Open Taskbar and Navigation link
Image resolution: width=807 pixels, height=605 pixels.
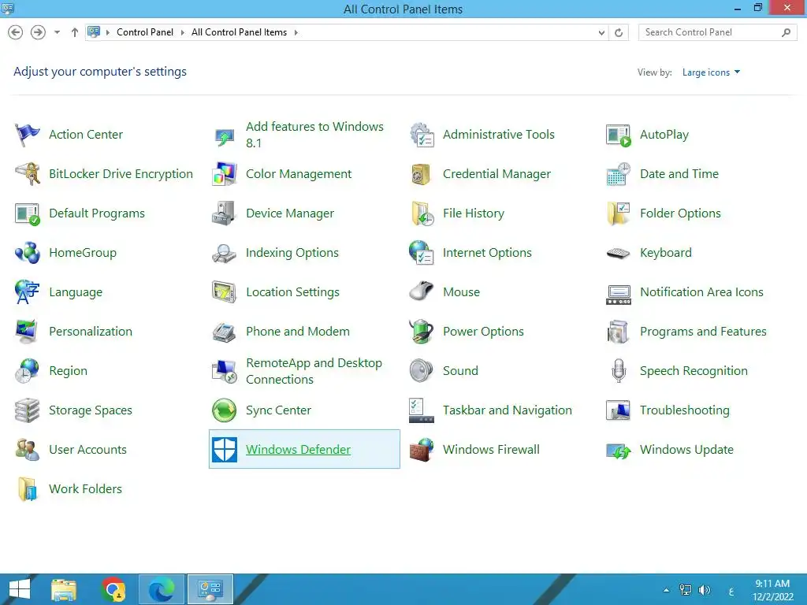[507, 410]
